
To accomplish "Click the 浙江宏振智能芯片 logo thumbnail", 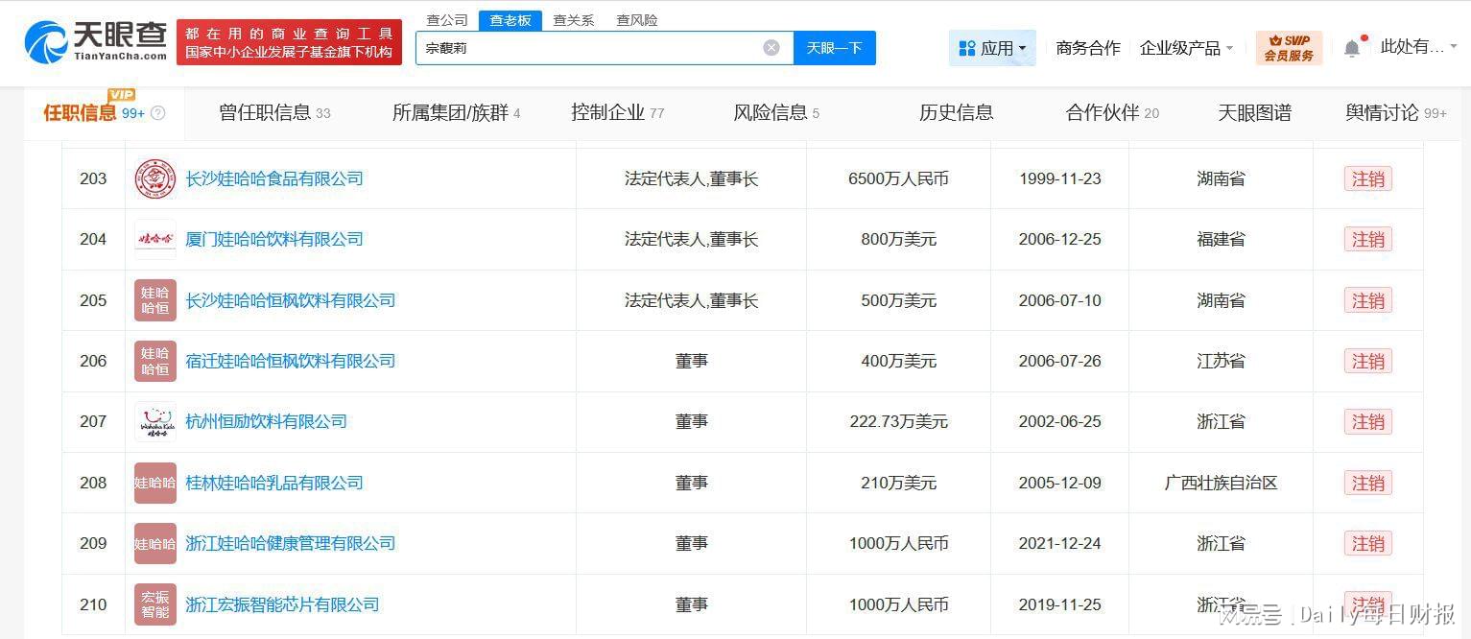I will tap(154, 604).
